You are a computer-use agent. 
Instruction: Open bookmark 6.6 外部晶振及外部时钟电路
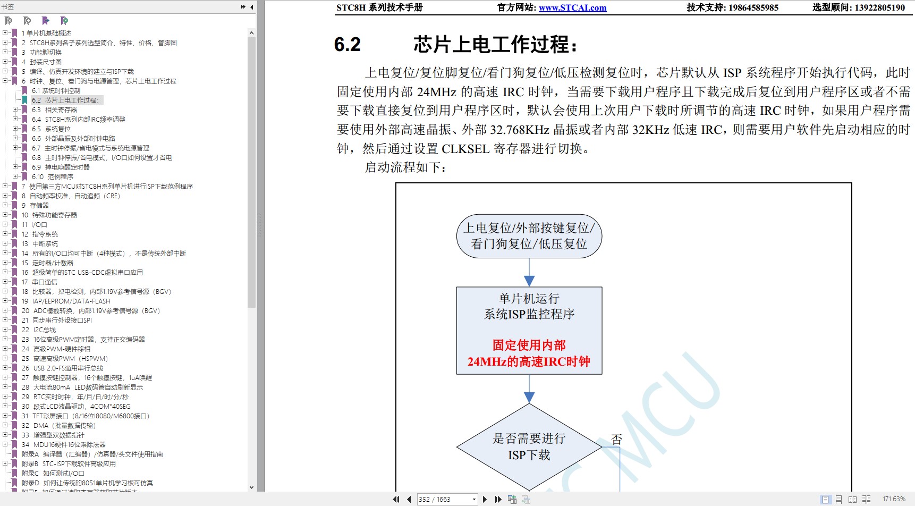[73, 138]
